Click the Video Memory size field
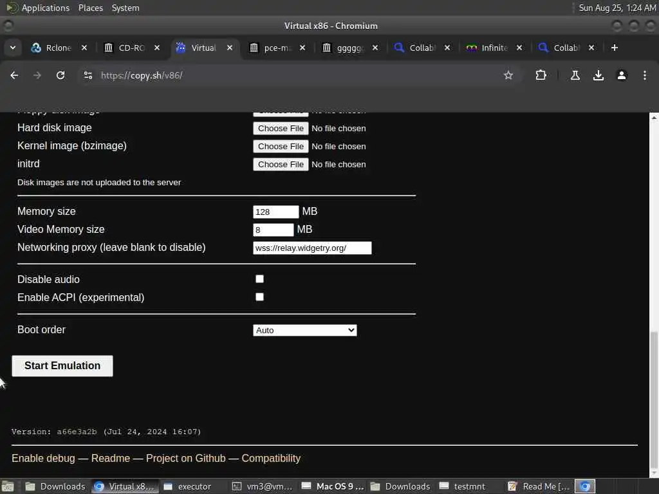Image resolution: width=659 pixels, height=494 pixels. [x=273, y=230]
